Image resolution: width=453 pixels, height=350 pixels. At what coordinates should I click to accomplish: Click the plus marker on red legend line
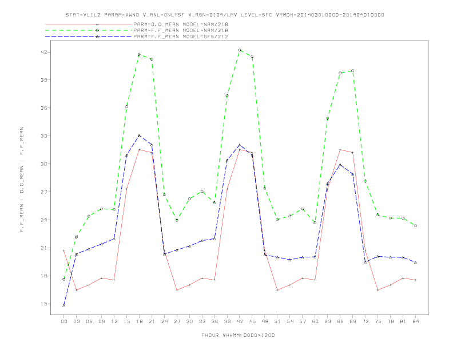(97, 24)
